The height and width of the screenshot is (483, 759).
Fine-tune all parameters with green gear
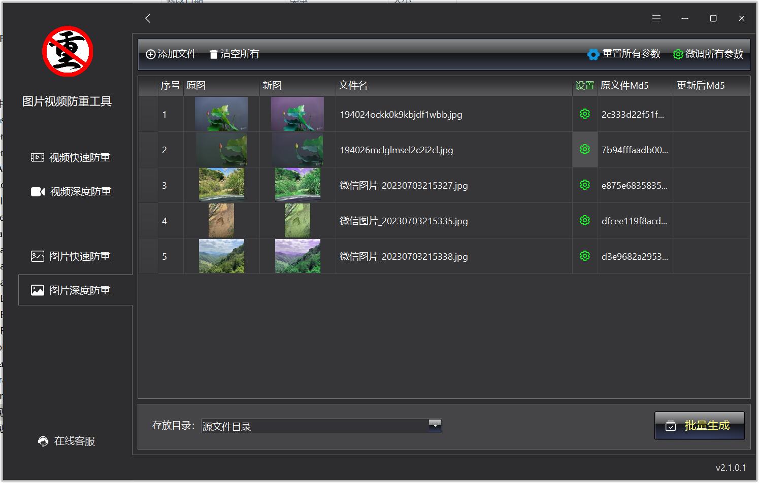[708, 54]
